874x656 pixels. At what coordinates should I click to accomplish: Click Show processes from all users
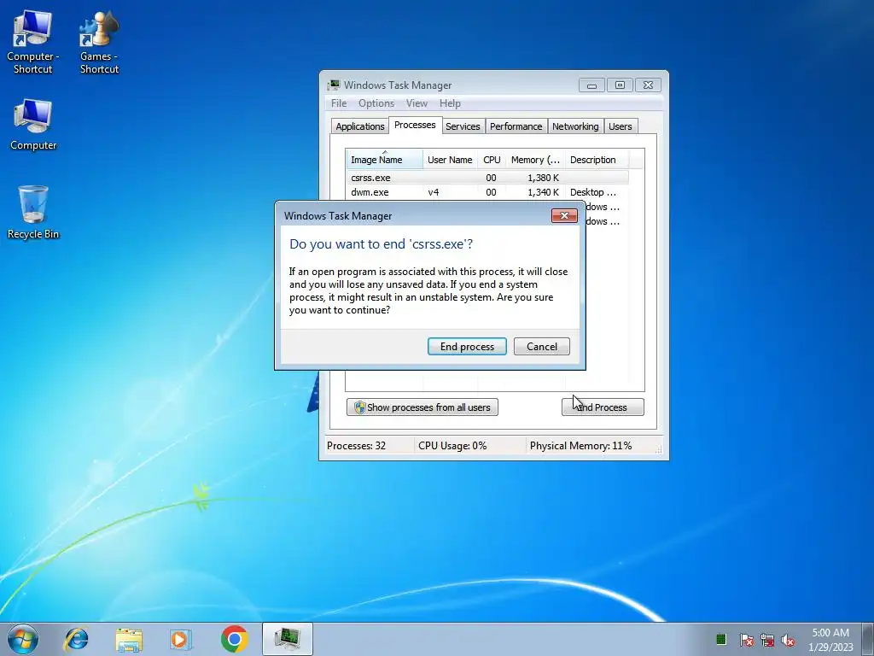[x=422, y=407]
